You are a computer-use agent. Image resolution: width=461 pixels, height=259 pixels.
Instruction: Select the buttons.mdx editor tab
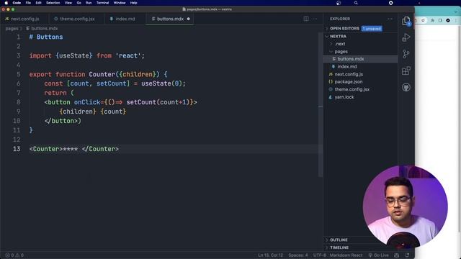click(170, 19)
